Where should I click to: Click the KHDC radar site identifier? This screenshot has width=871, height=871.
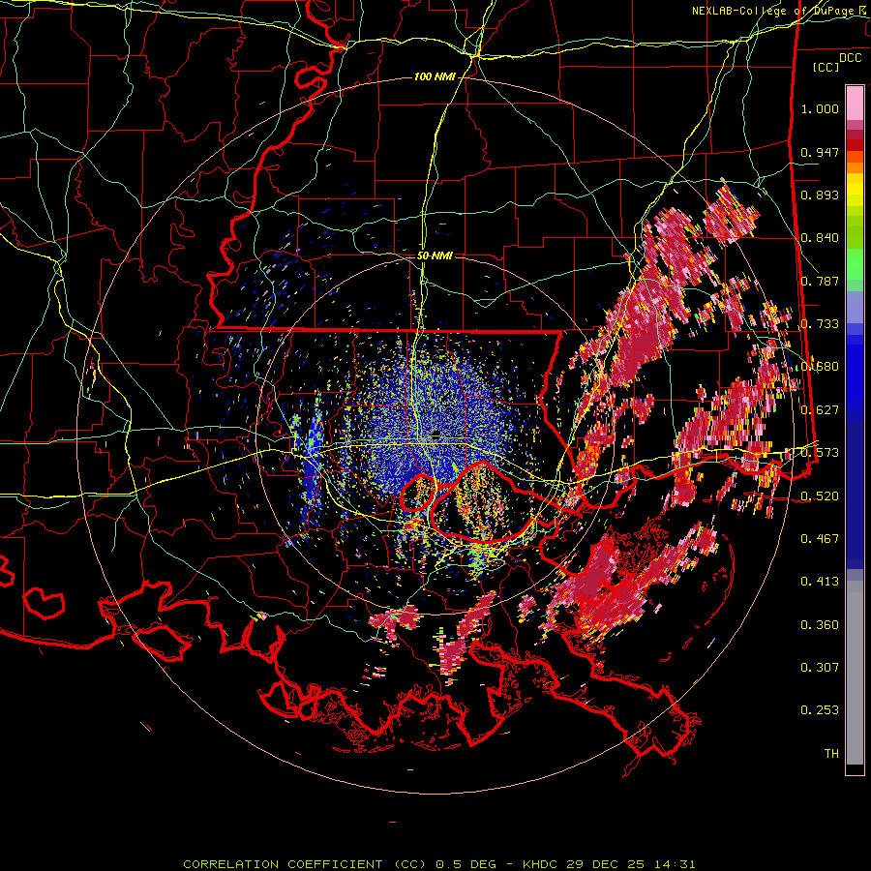pyautogui.click(x=542, y=864)
